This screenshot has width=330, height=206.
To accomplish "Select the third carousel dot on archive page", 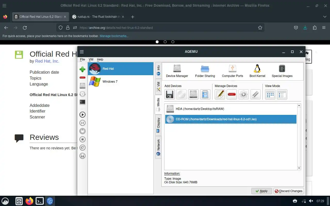I will pos(173,42).
